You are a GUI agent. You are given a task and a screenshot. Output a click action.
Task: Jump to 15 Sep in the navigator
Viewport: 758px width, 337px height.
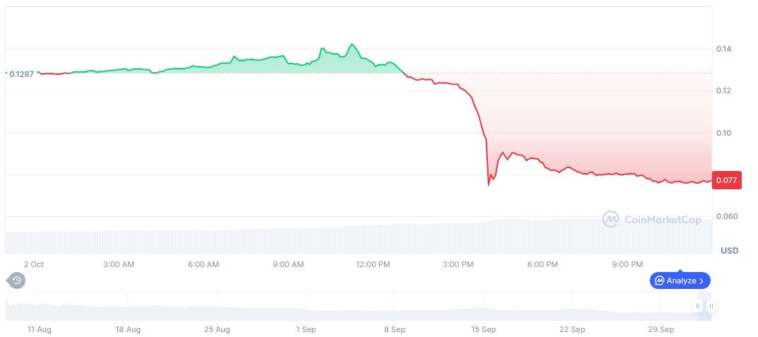coord(484,329)
